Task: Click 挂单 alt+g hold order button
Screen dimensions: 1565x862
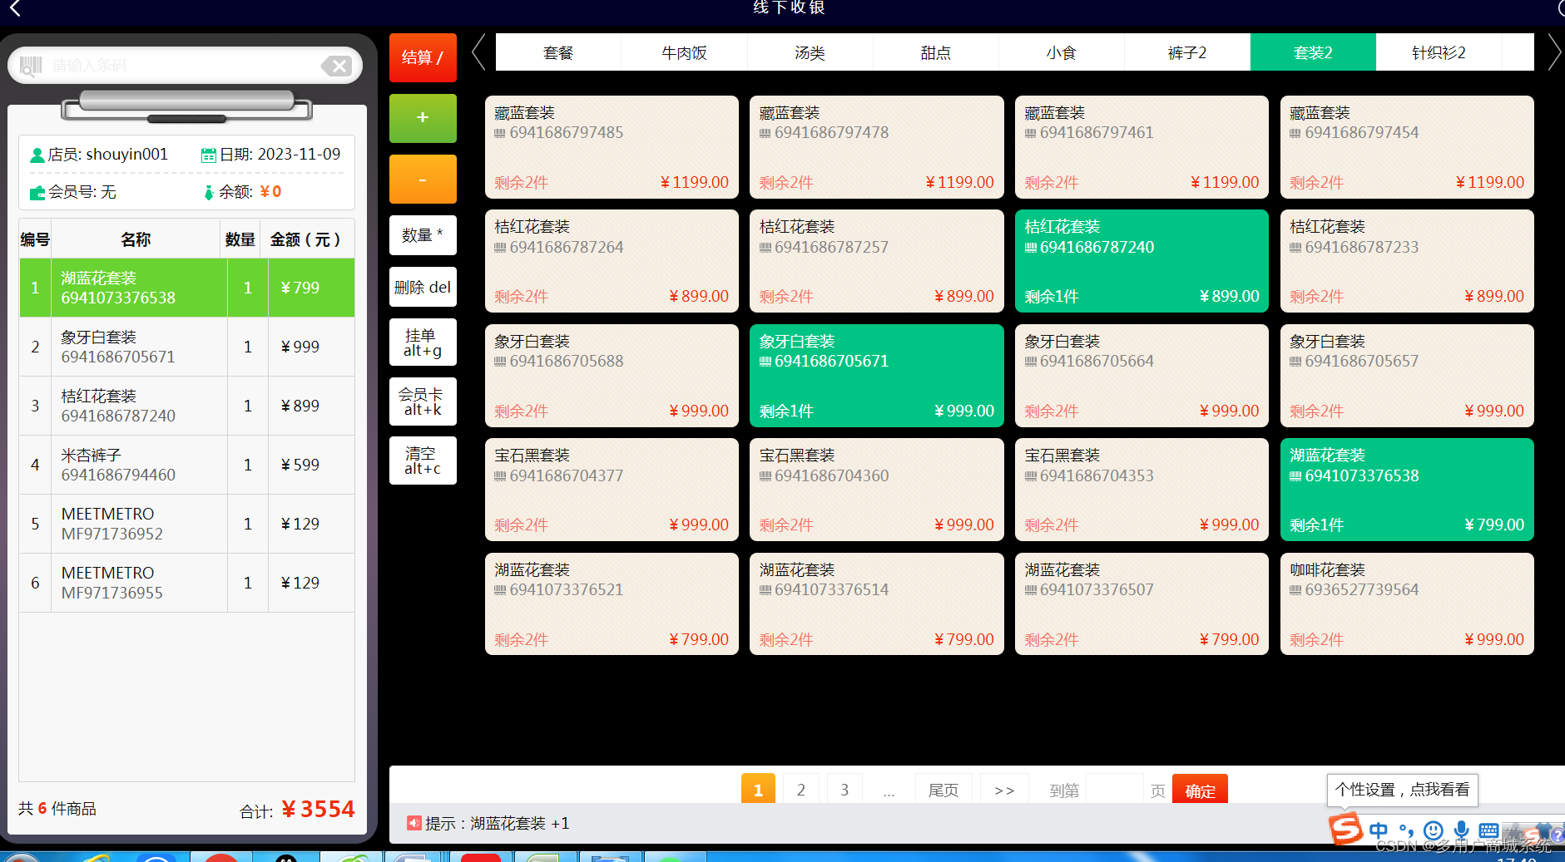Action: click(423, 342)
